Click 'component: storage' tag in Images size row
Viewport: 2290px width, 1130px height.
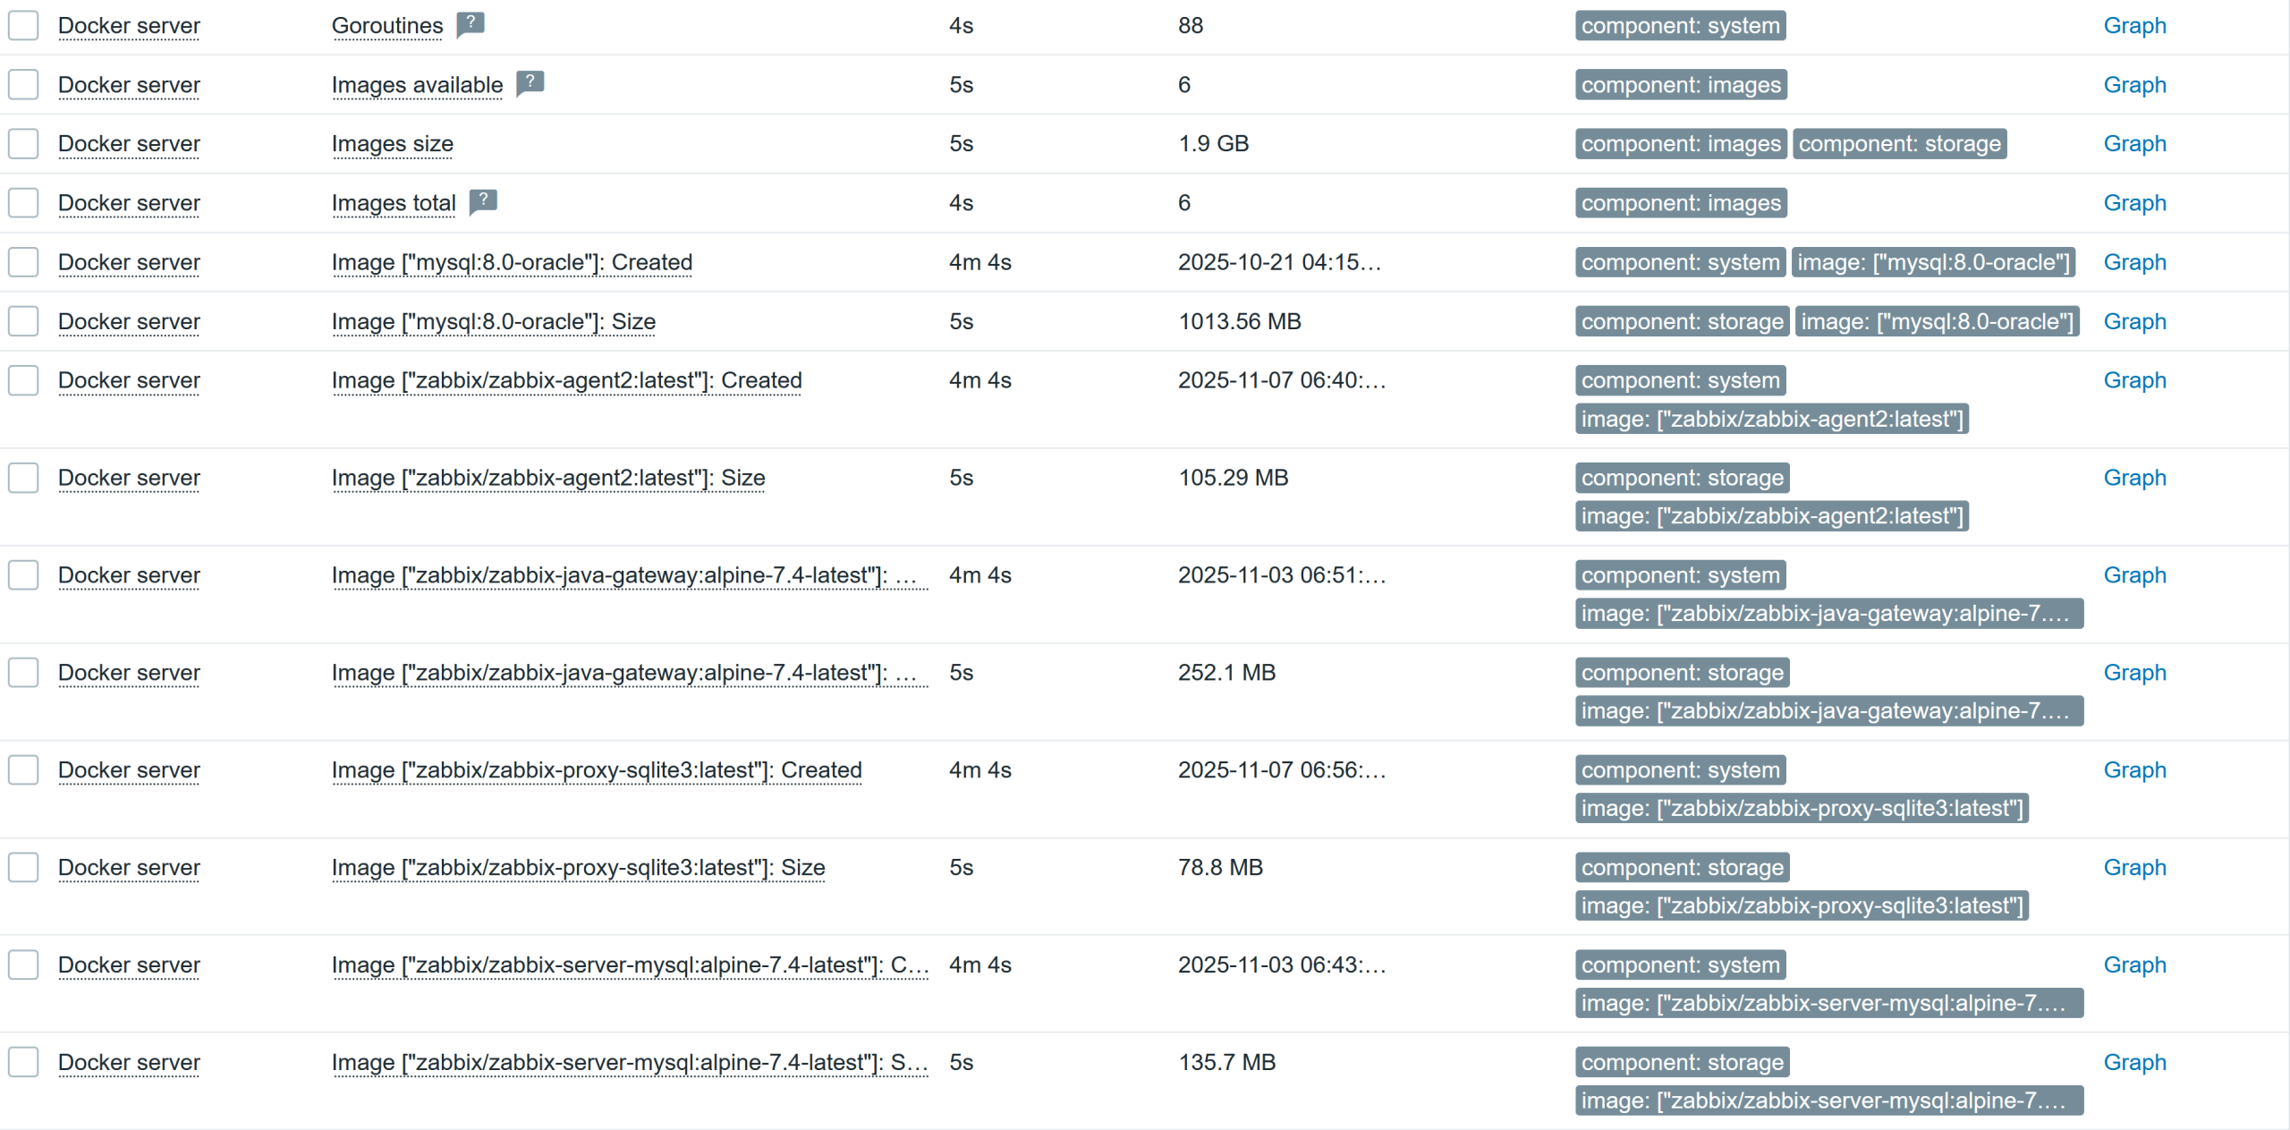pyautogui.click(x=1899, y=144)
